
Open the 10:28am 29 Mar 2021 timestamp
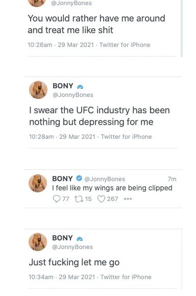tap(62, 137)
